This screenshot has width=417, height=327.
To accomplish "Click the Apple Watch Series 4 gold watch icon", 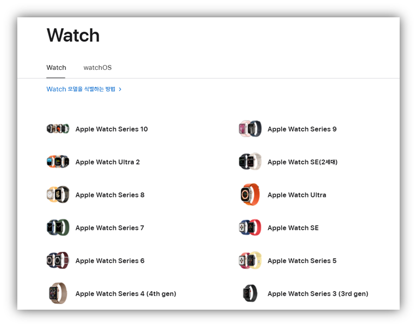I will pos(58,293).
